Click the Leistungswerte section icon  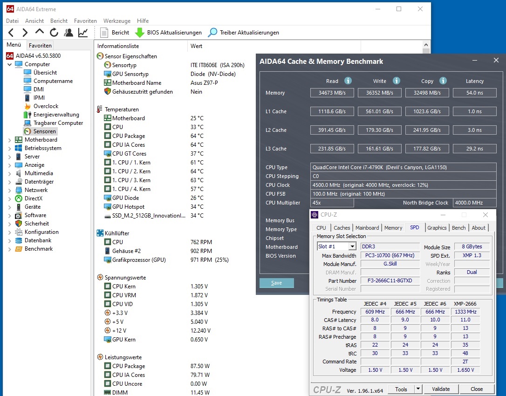pyautogui.click(x=100, y=357)
